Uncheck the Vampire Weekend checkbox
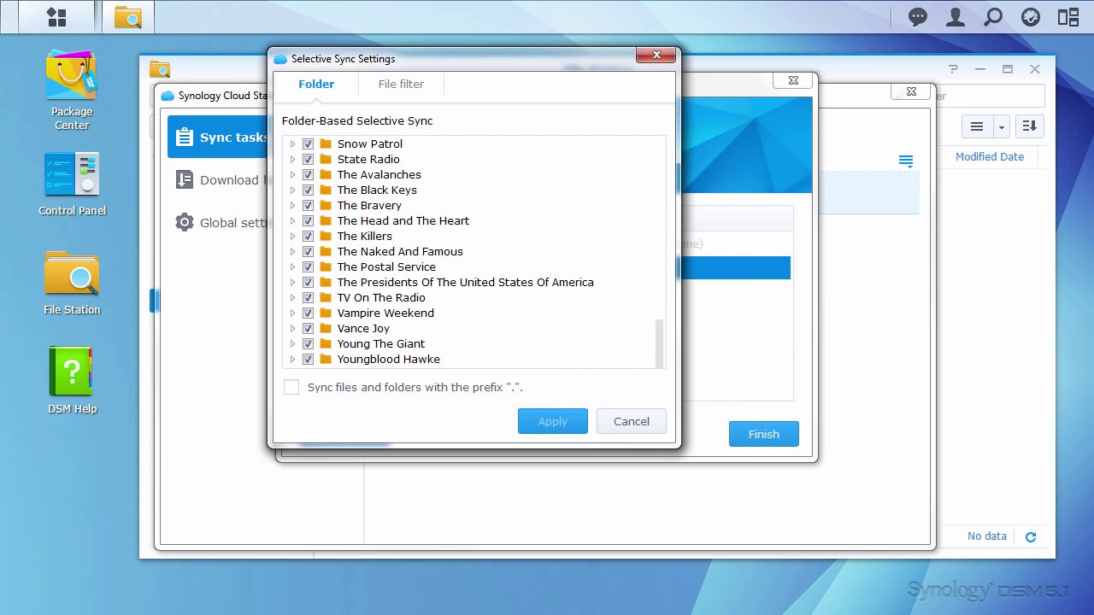Viewport: 1094px width, 615px height. (308, 313)
